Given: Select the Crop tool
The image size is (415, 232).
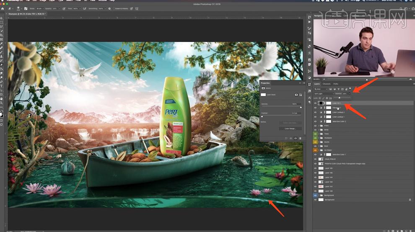Looking at the screenshot, I should coord(1,35).
